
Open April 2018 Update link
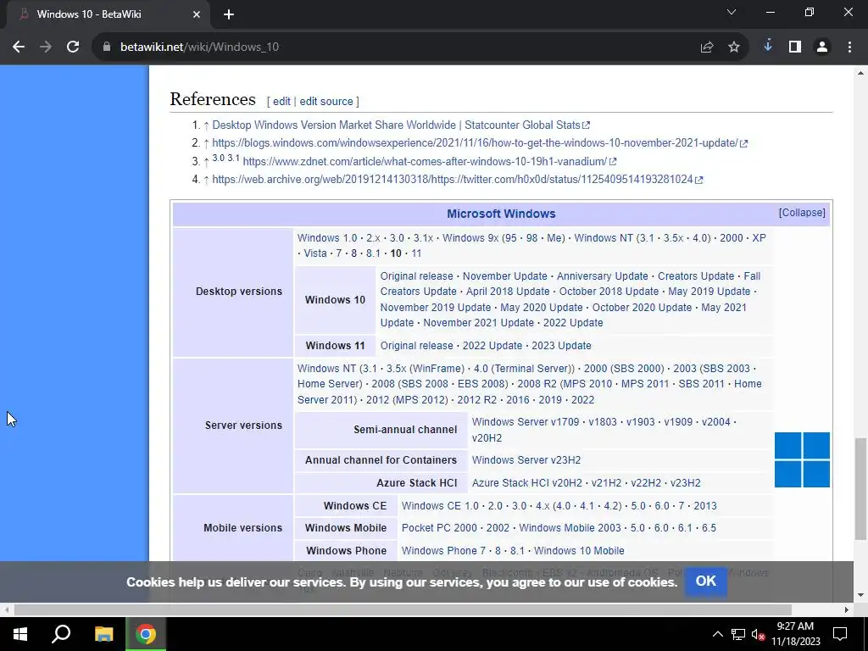click(x=508, y=292)
